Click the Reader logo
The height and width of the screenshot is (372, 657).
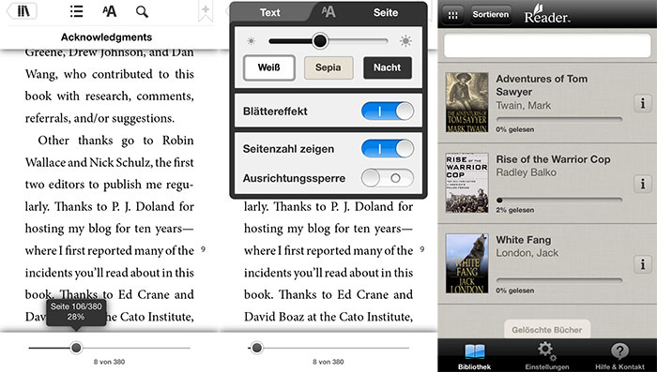point(547,15)
